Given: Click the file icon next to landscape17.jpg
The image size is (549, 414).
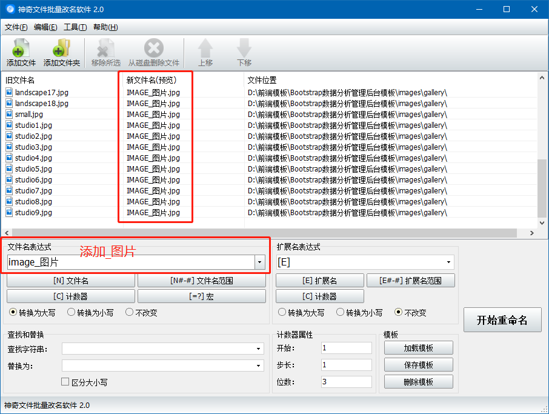Looking at the screenshot, I should coord(8,92).
